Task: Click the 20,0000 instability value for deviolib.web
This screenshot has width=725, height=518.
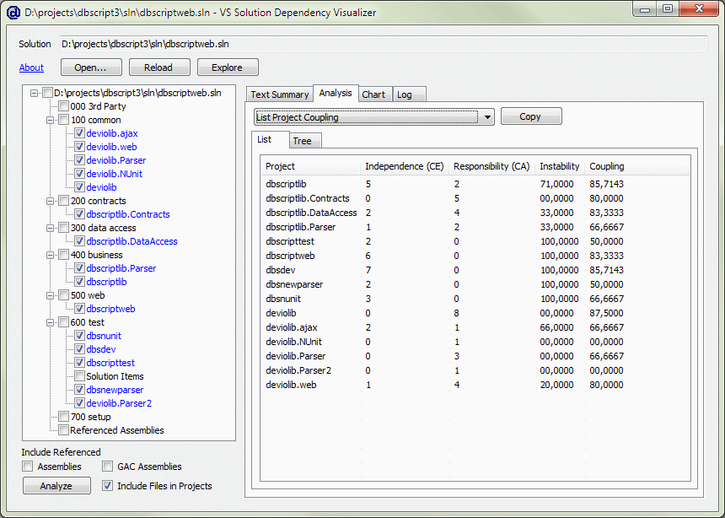Action: (556, 385)
